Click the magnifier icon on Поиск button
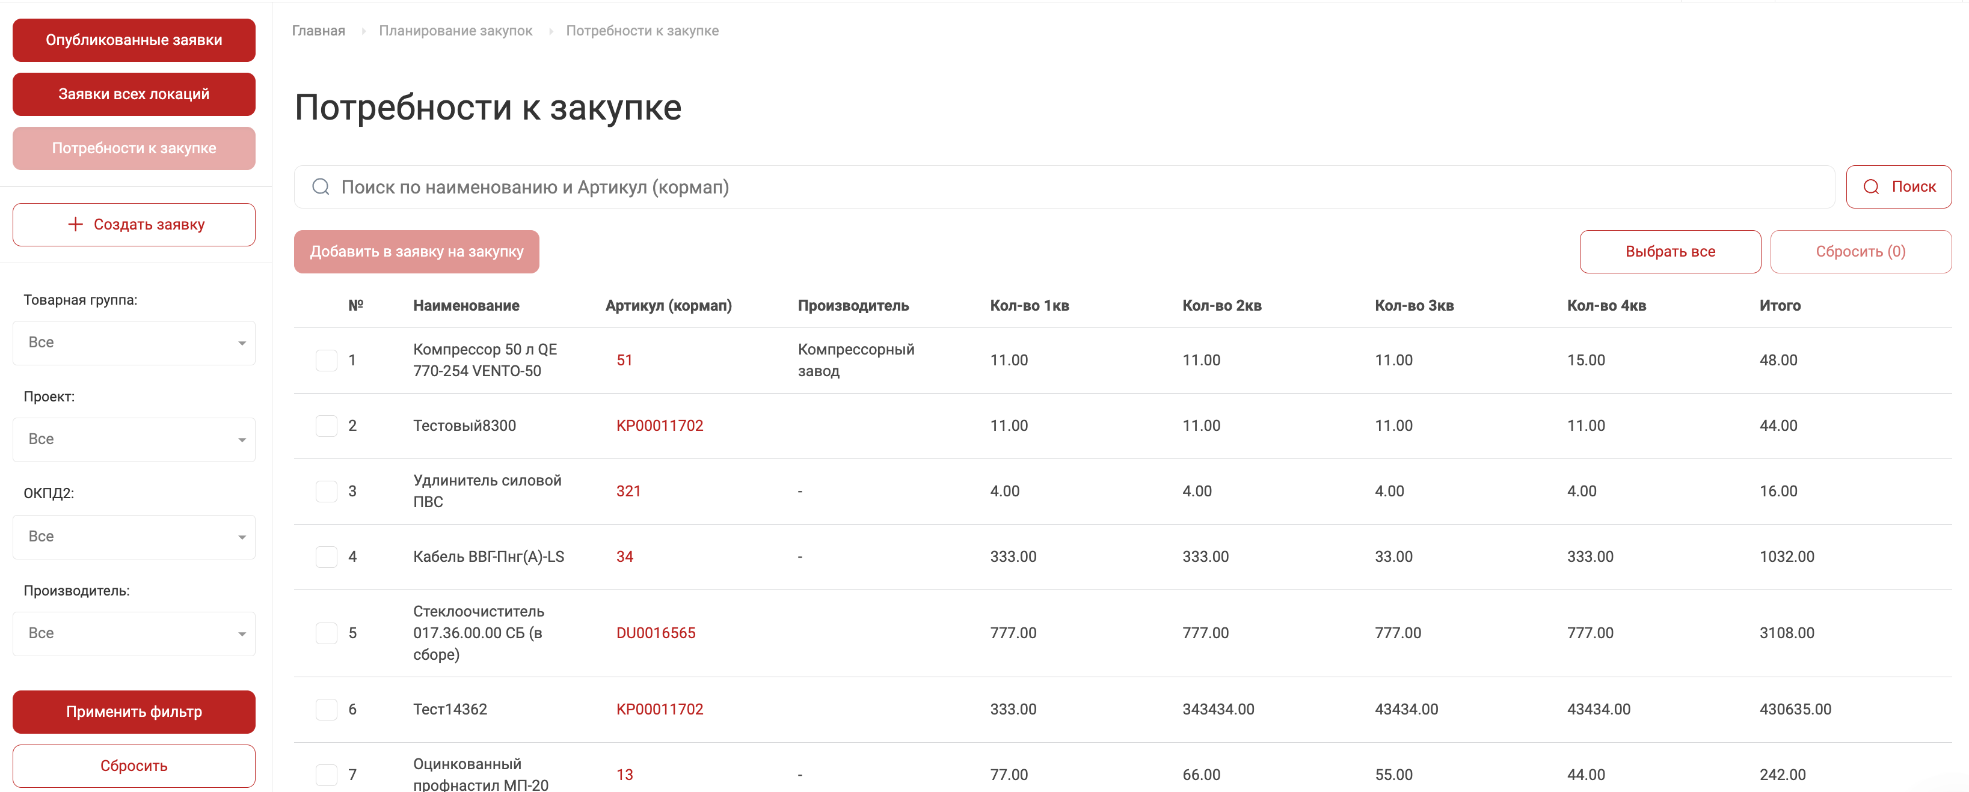This screenshot has width=1969, height=792. point(1870,187)
